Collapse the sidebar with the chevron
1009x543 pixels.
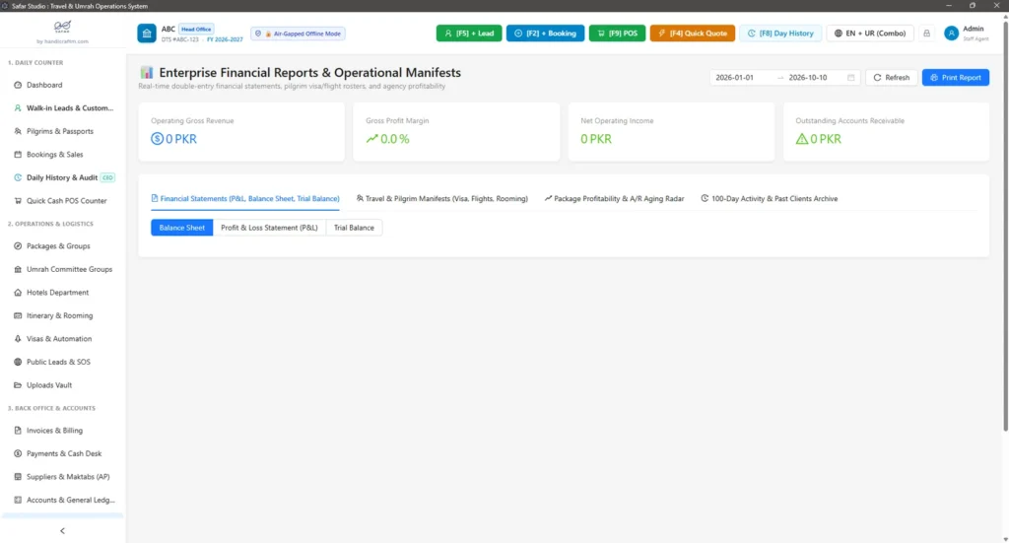(62, 531)
